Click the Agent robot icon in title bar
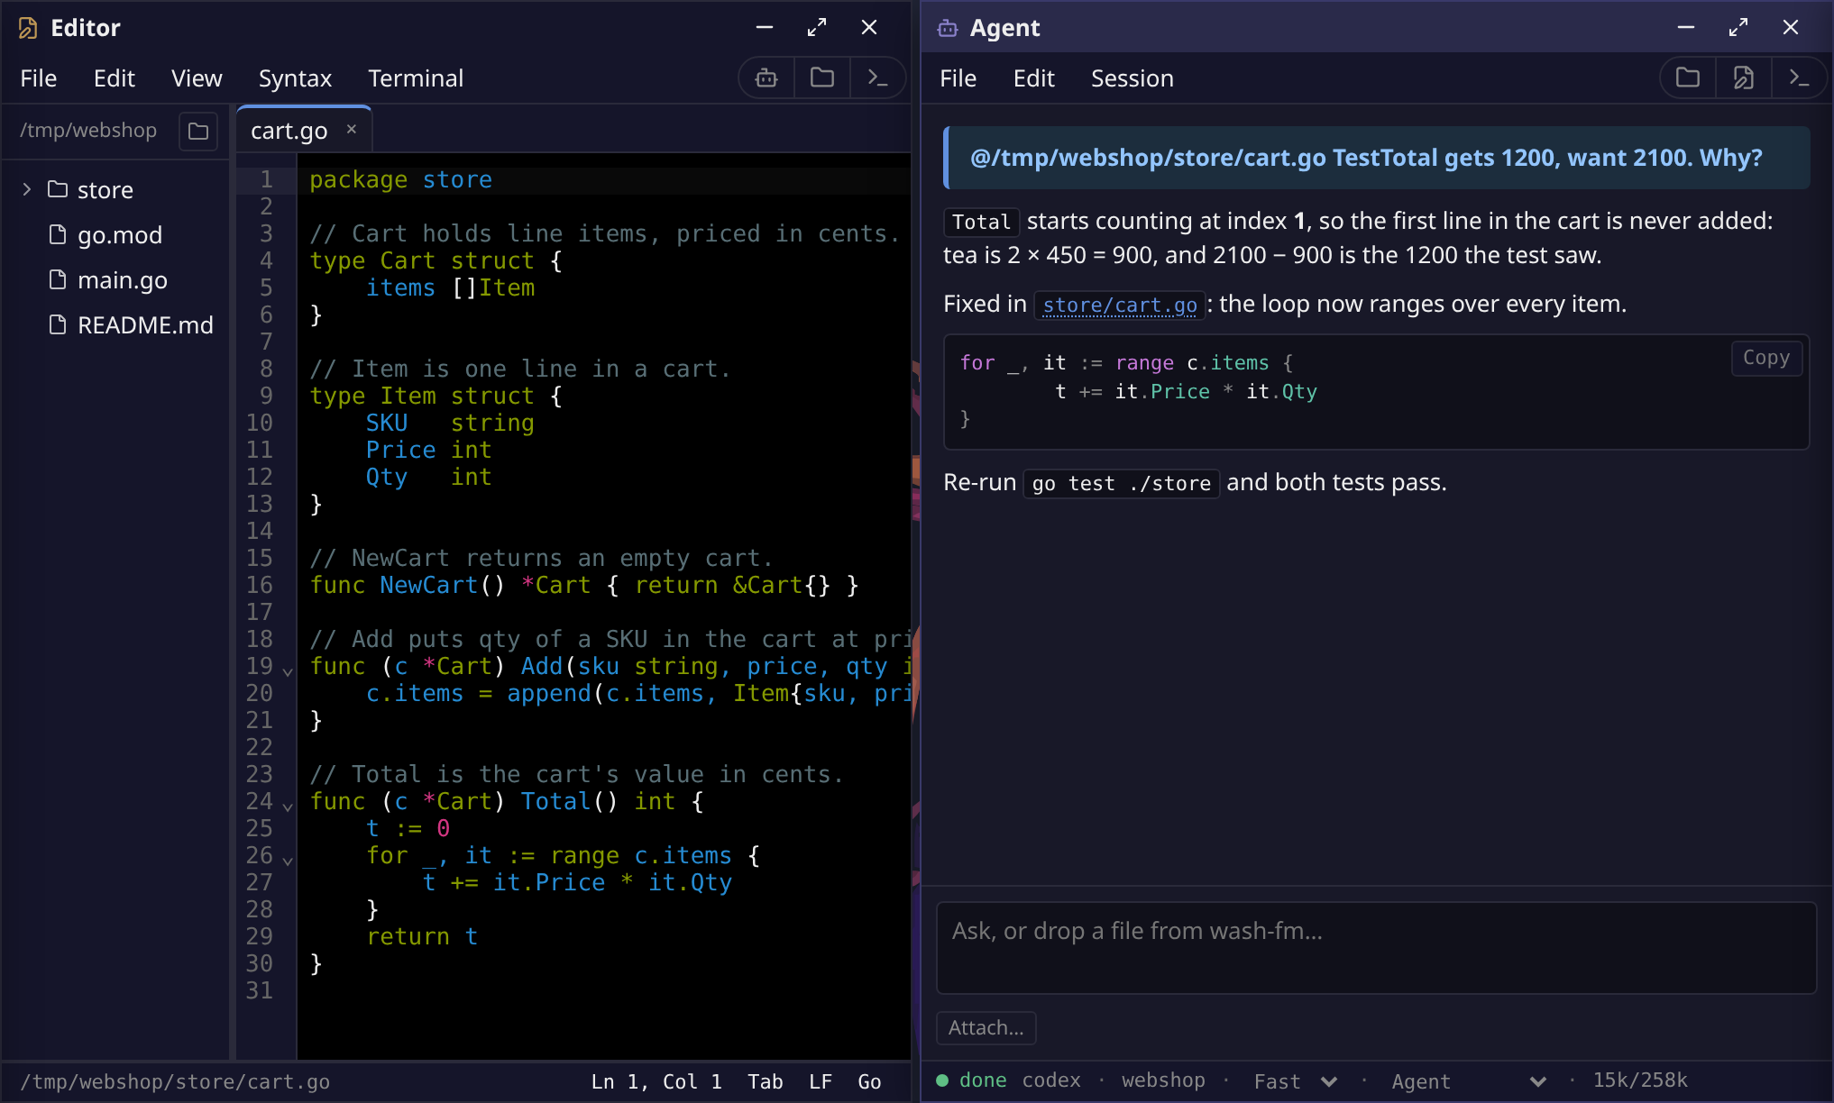 948,28
